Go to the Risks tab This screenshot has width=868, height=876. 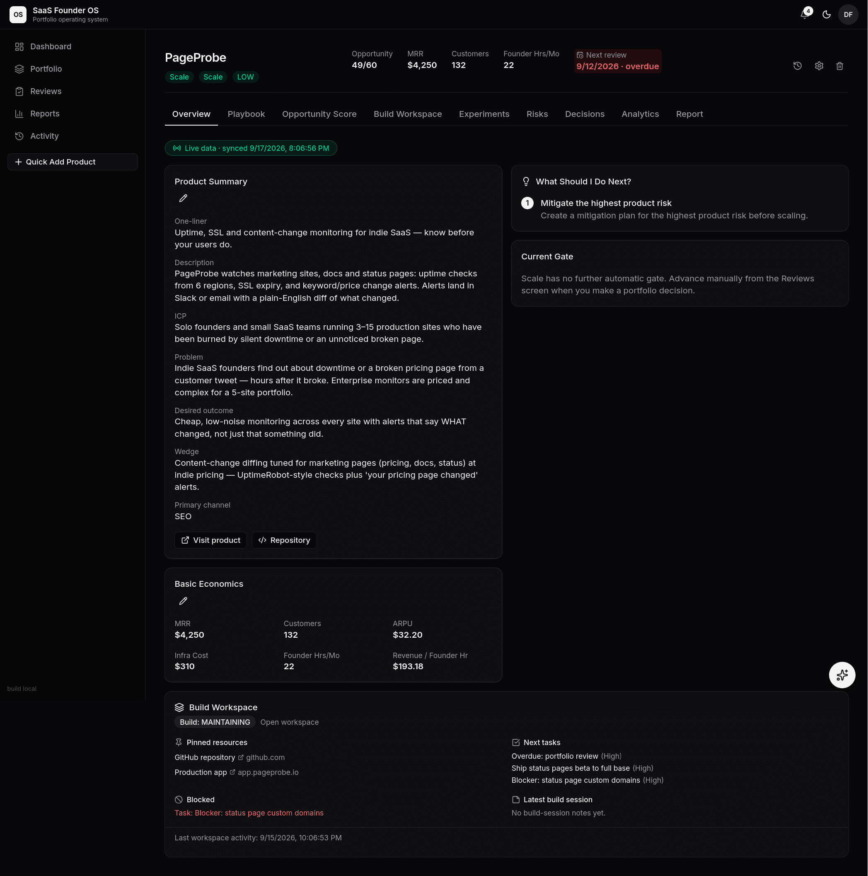(537, 114)
